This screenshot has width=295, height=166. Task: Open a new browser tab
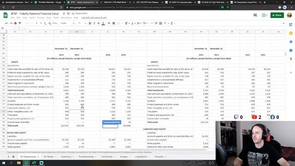(265, 2)
